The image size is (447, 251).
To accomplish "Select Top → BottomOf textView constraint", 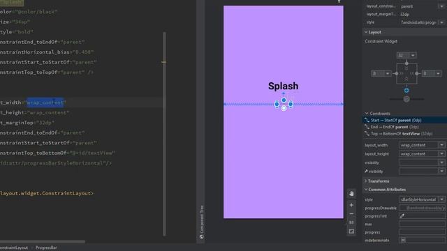I will tap(405, 133).
